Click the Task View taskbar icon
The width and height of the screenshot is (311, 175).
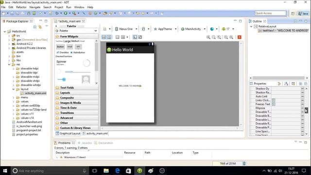click(95, 171)
